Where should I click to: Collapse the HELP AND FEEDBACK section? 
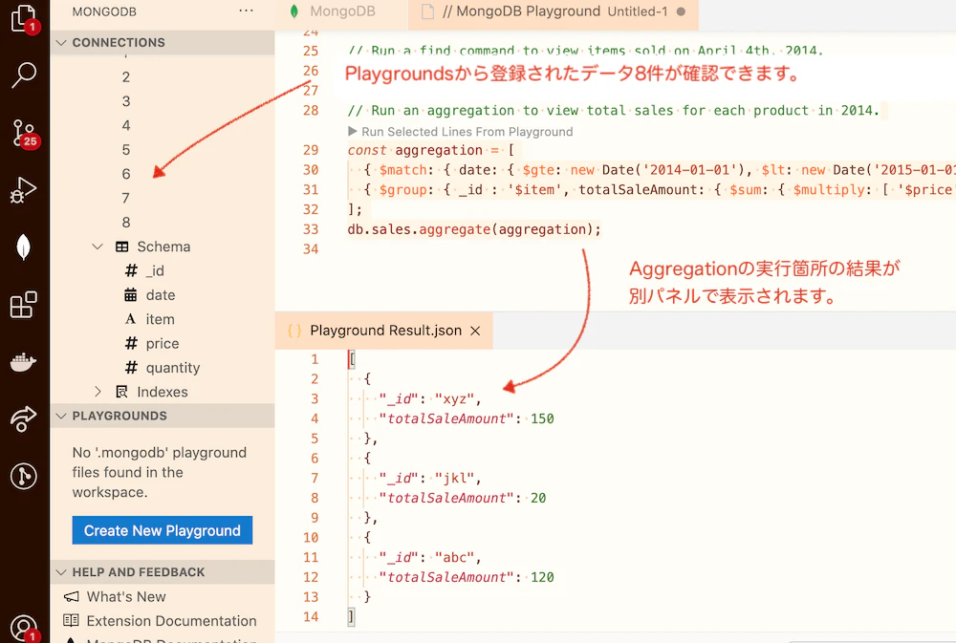[61, 571]
